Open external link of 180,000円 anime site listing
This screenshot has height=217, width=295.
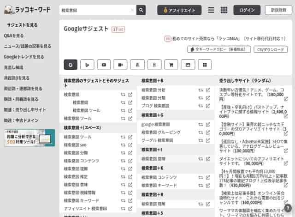[286, 99]
